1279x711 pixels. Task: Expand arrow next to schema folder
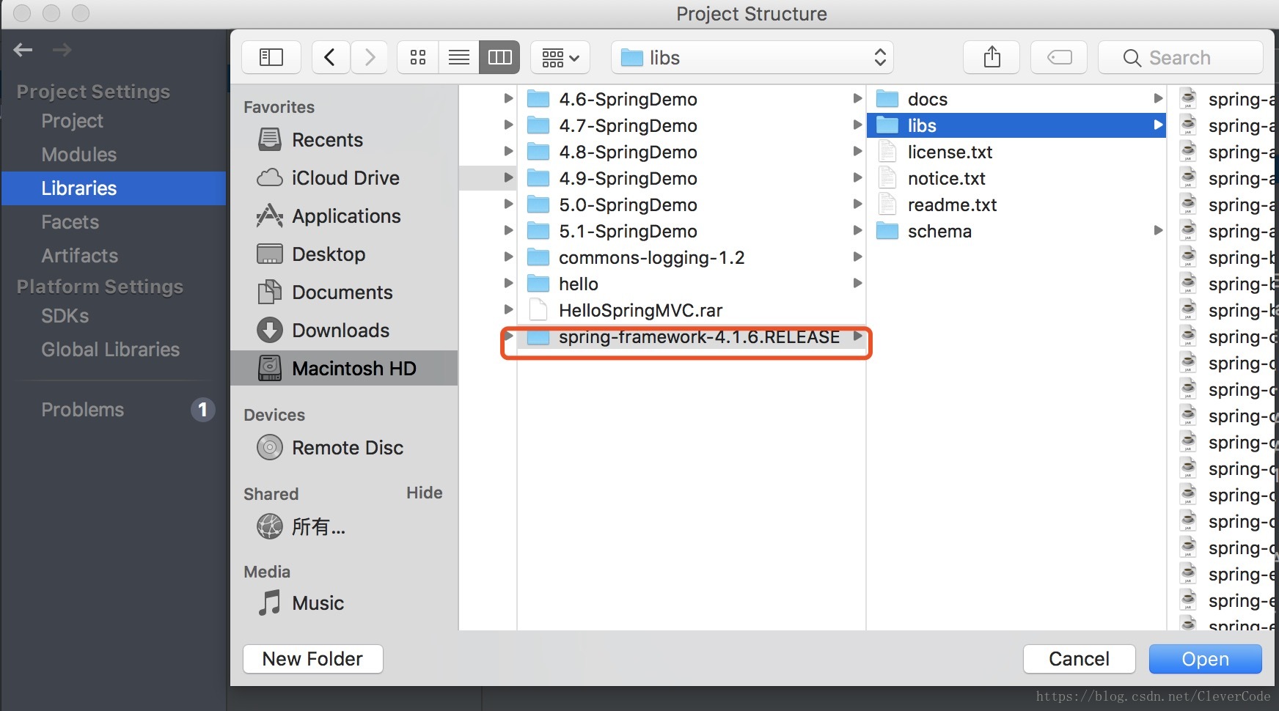coord(1158,230)
